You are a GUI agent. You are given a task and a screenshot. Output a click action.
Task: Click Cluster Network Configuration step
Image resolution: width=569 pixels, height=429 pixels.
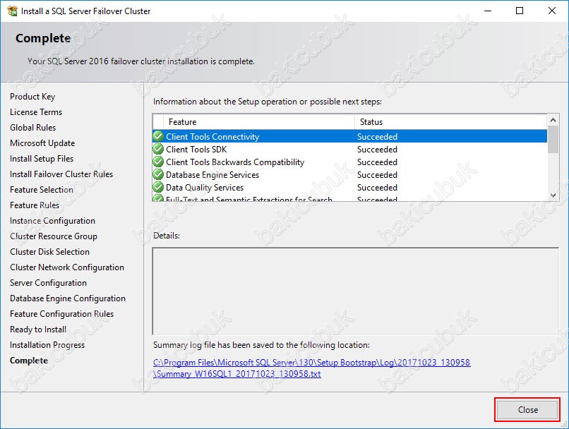pyautogui.click(x=67, y=267)
